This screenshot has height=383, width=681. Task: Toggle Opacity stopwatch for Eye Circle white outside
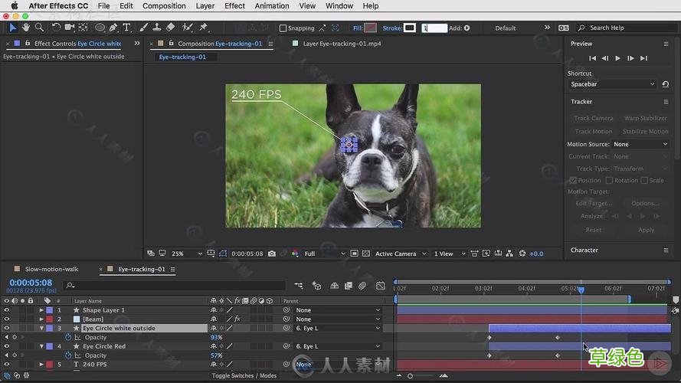(67, 337)
